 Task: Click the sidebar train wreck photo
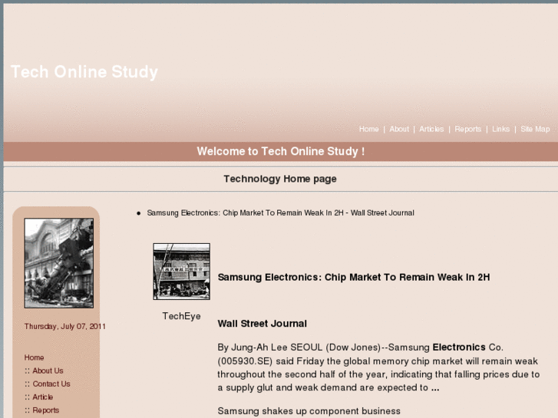pos(59,263)
